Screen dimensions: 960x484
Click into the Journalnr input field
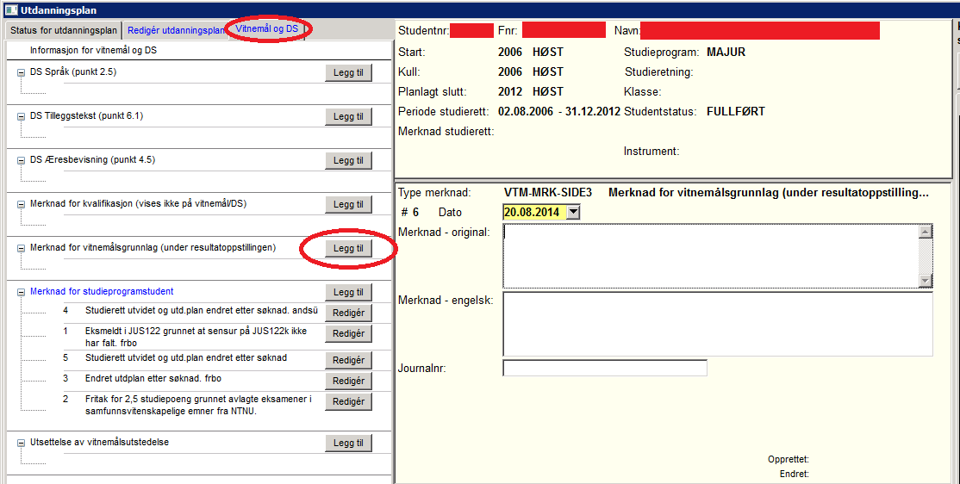point(604,369)
